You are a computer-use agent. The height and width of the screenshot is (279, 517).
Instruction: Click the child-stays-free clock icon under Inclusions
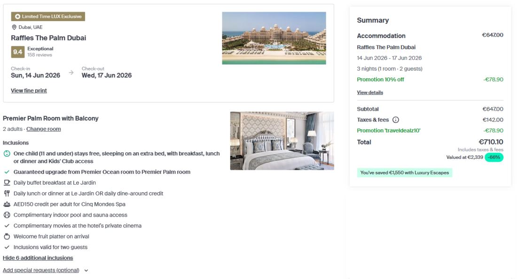pyautogui.click(x=6, y=153)
